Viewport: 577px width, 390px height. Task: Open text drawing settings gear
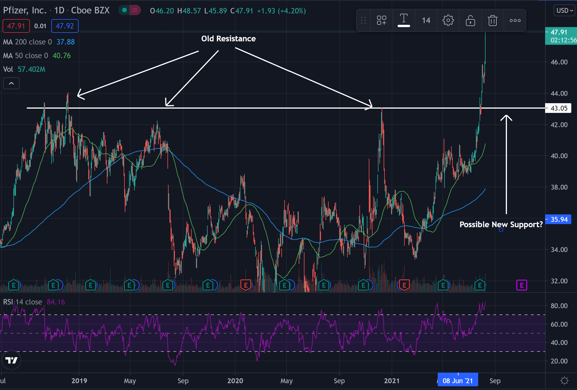[448, 21]
